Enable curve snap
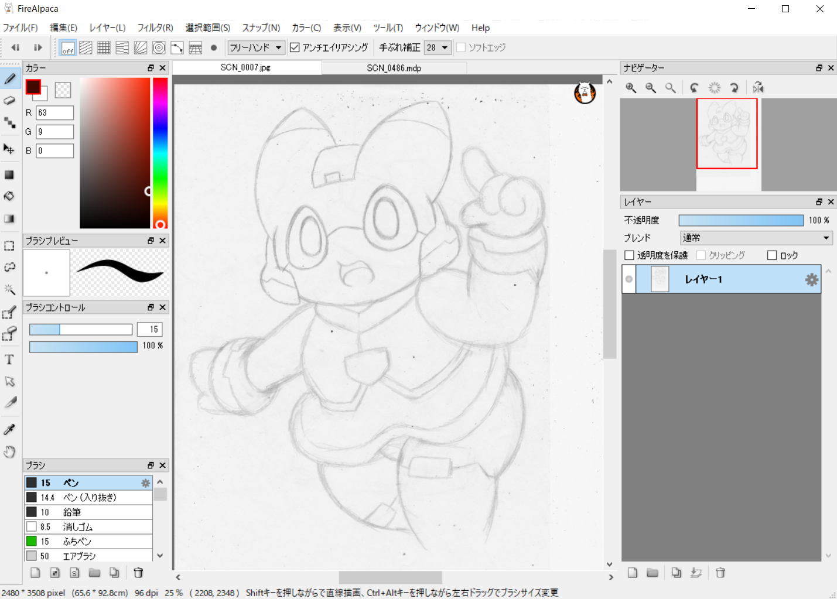This screenshot has width=837, height=599. click(x=177, y=47)
